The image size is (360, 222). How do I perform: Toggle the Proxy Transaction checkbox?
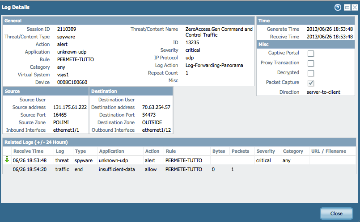coord(311,63)
